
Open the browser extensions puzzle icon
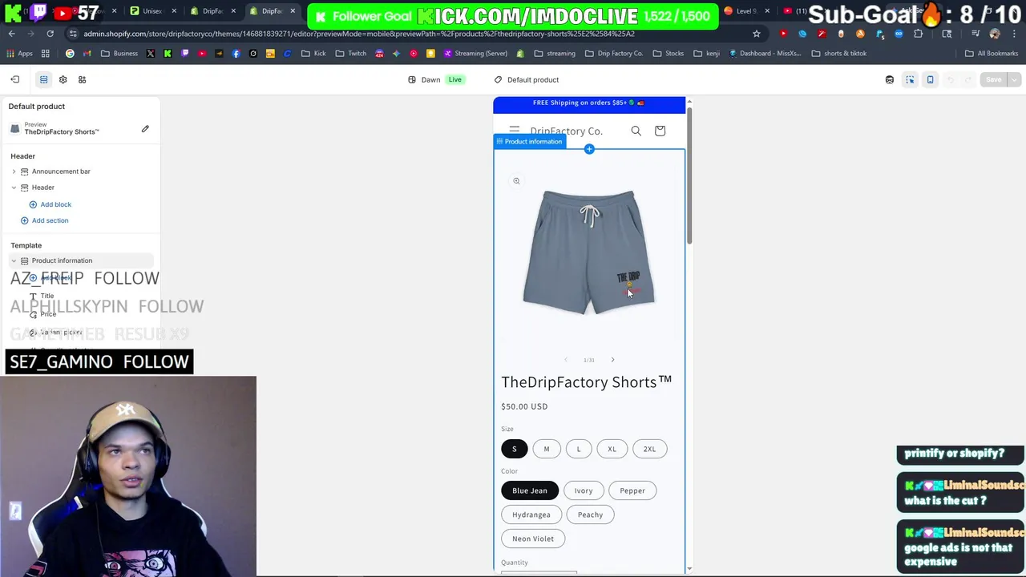[x=919, y=34]
